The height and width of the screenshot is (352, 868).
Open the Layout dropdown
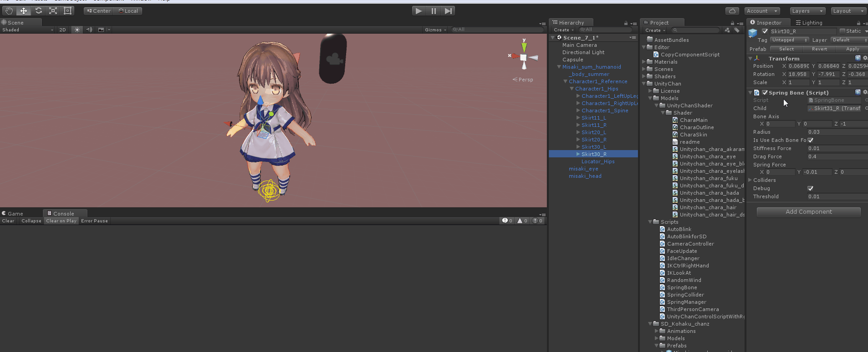tap(848, 11)
